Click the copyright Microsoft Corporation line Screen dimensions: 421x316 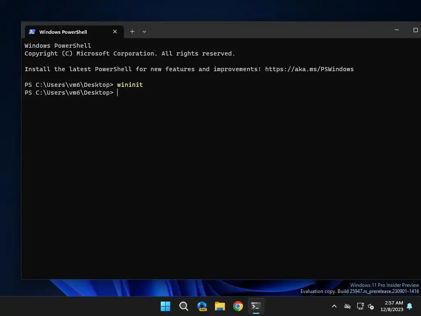[130, 54]
